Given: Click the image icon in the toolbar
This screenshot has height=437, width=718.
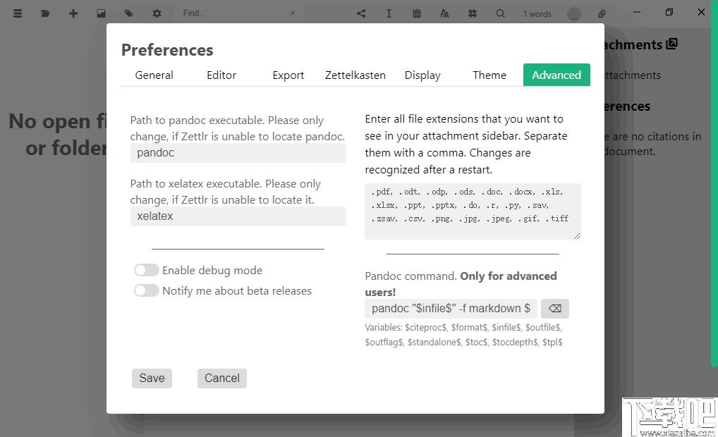Looking at the screenshot, I should tap(101, 13).
